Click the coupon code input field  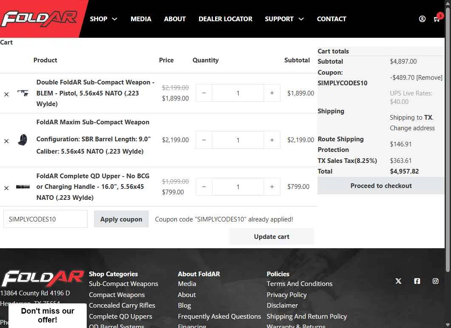[45, 219]
